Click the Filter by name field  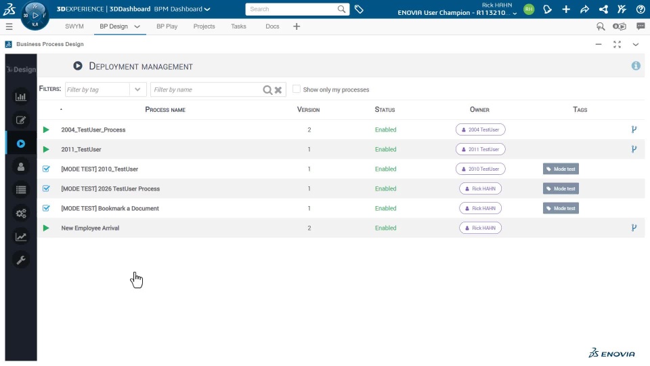207,89
